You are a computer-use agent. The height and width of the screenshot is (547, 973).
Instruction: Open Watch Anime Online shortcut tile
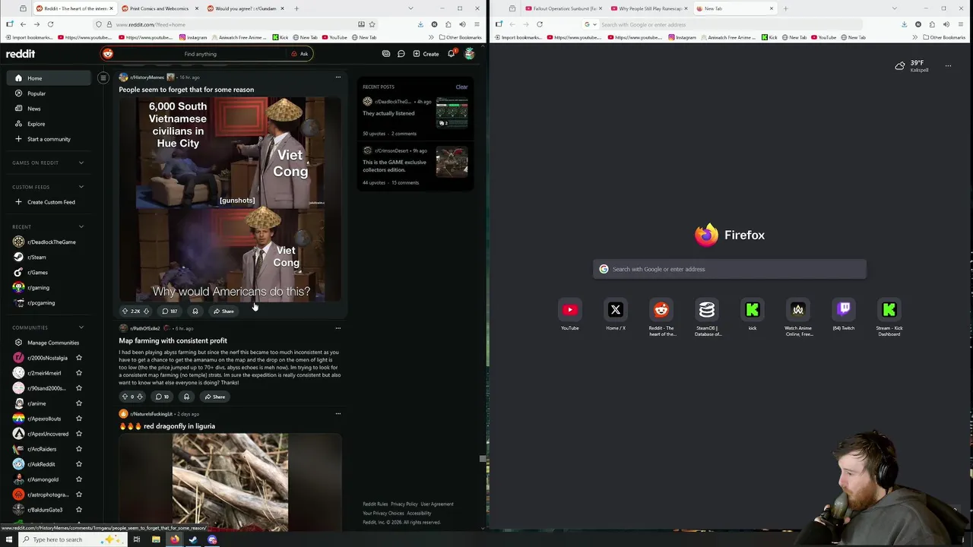point(798,310)
